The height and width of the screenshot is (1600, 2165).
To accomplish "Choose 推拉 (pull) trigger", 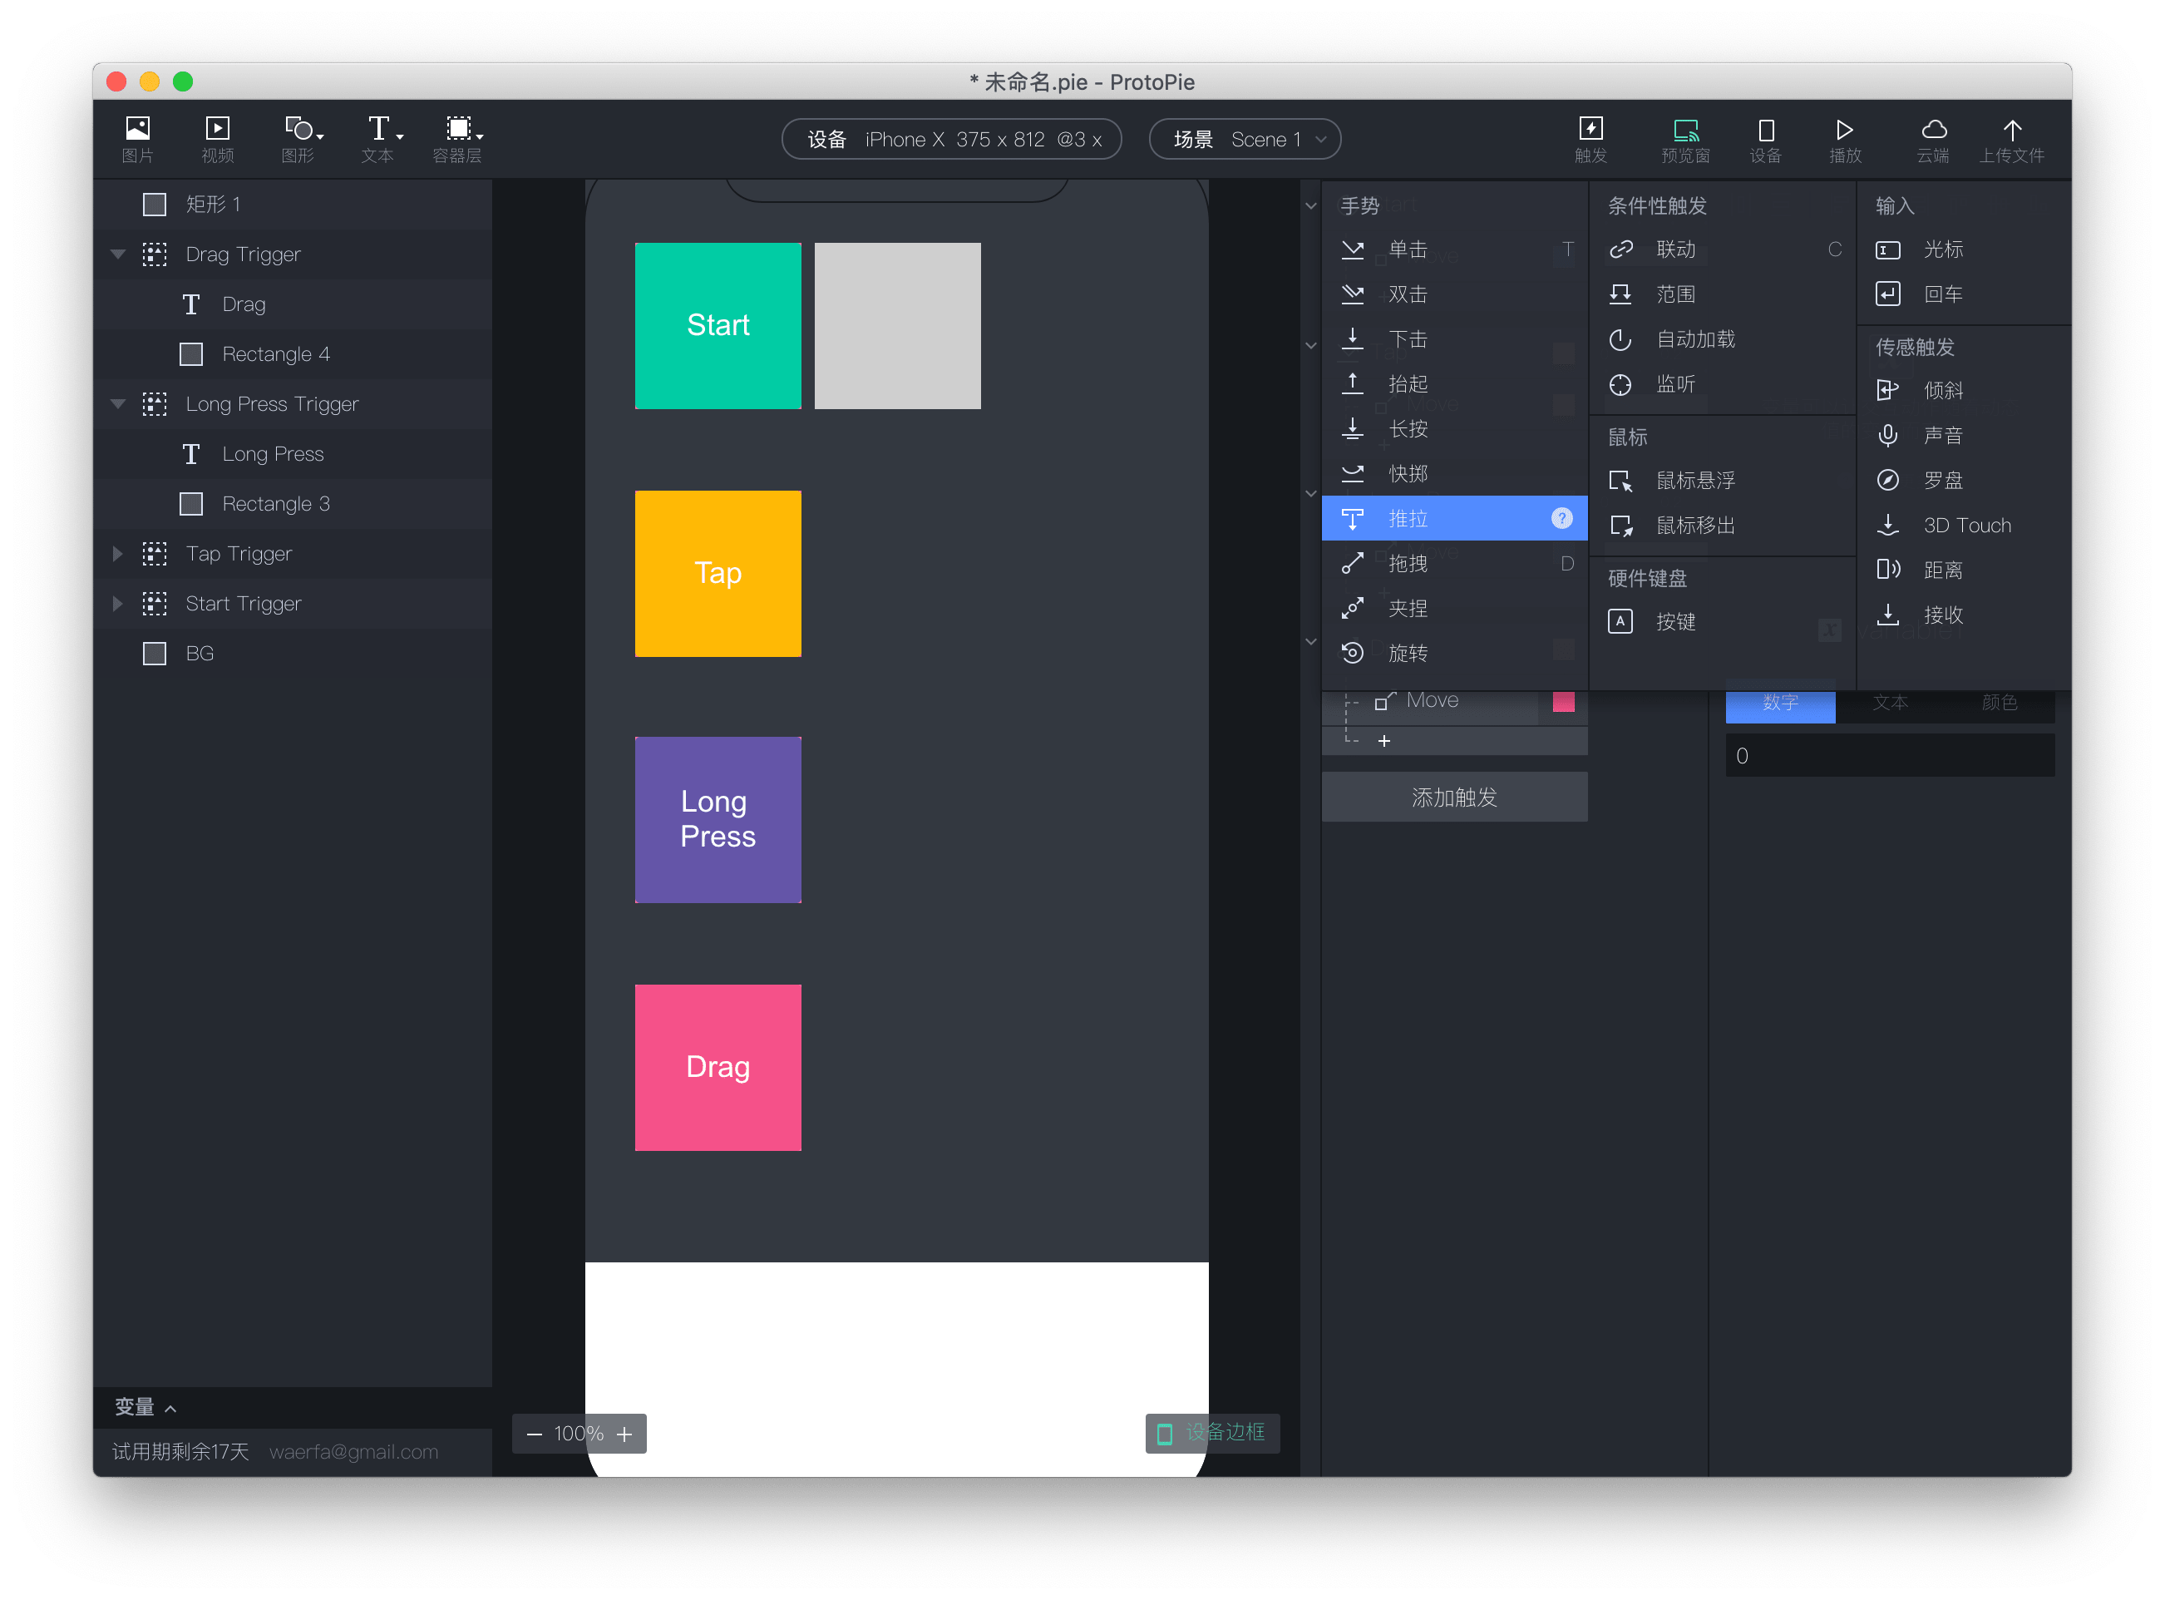I will click(1454, 519).
